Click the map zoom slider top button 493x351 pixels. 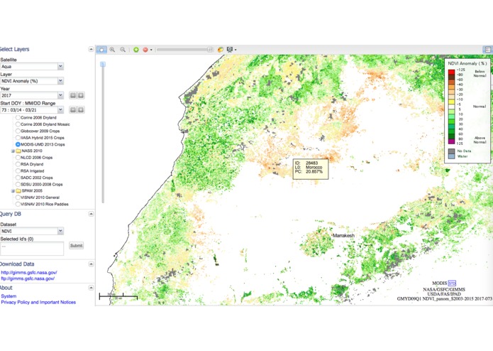click(x=102, y=64)
